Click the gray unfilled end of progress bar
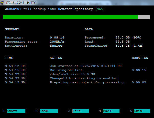Image resolution: width=154 pixels, height=118 pixels. [144, 17]
